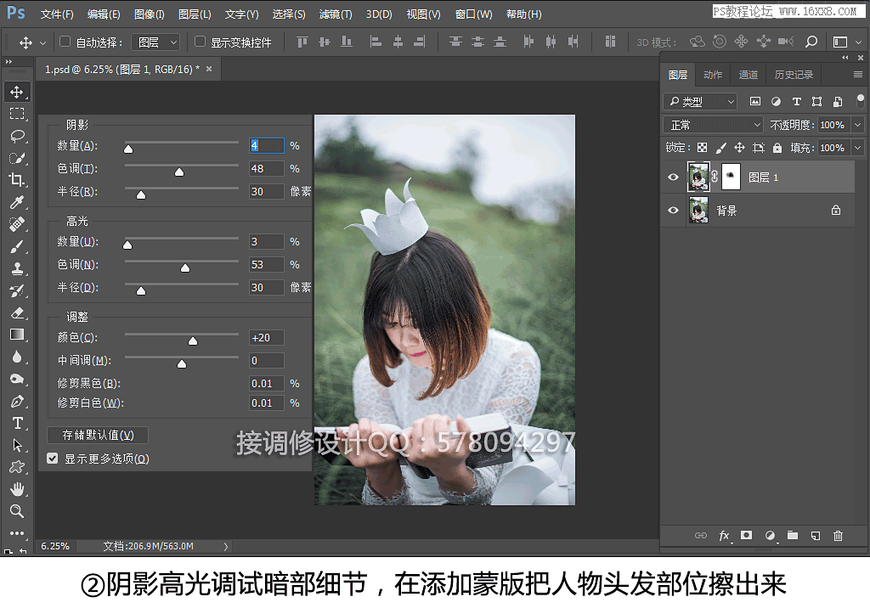This screenshot has width=870, height=608.
Task: Hide 图层 1 layer using eye icon
Action: pos(673,177)
